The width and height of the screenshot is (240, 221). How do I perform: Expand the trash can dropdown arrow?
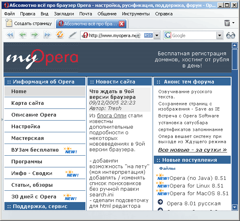pos(234,23)
